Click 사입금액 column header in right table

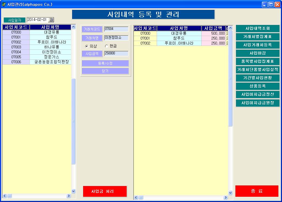tap(213, 28)
